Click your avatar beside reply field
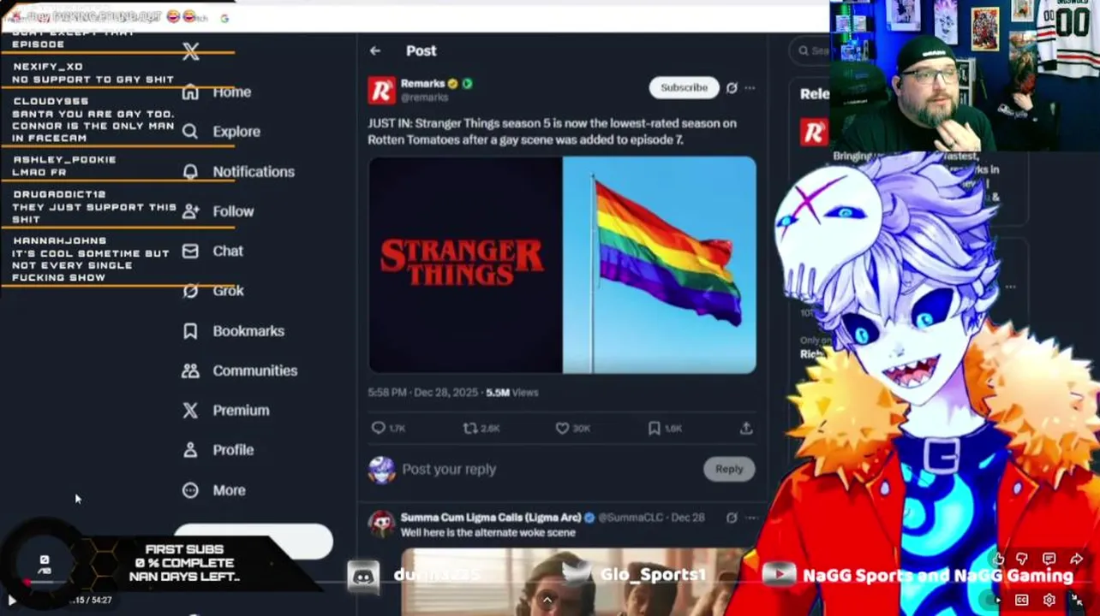The height and width of the screenshot is (616, 1100). 382,469
